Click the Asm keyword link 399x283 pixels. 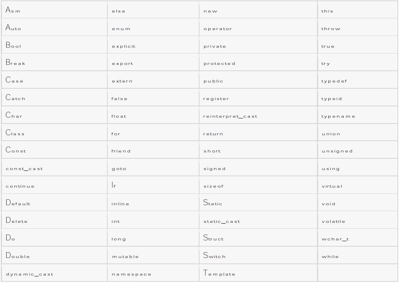[x=13, y=11]
